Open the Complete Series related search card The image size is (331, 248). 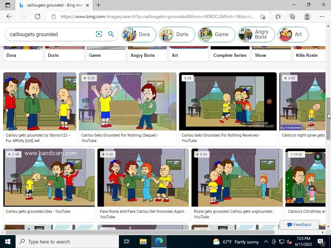click(230, 54)
